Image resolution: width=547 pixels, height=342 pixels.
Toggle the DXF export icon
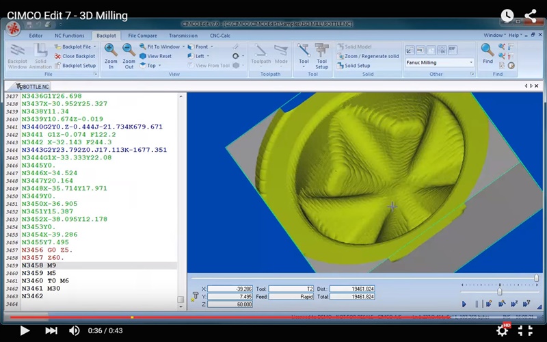453,50
